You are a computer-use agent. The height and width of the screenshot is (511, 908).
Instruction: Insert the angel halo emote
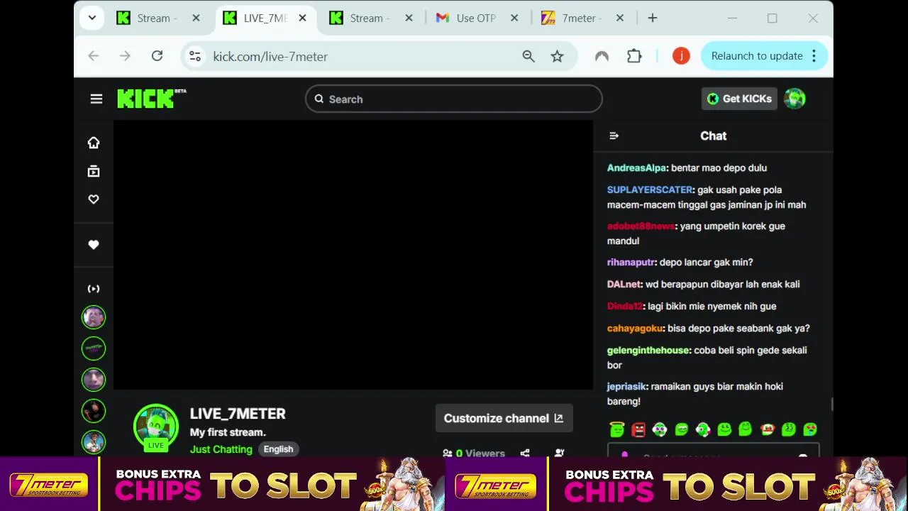point(617,429)
